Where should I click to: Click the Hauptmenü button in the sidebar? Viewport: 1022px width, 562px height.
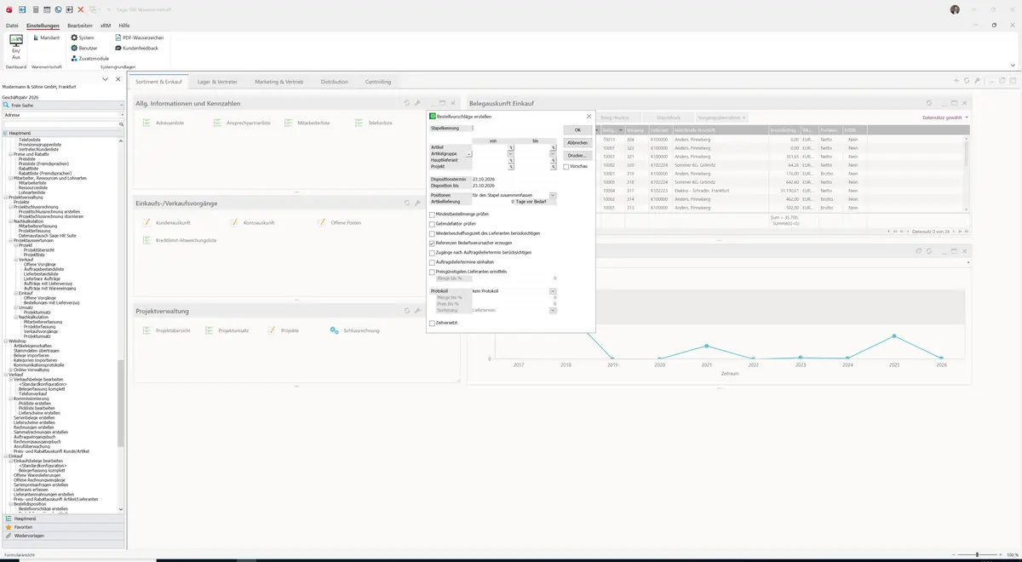[61, 519]
